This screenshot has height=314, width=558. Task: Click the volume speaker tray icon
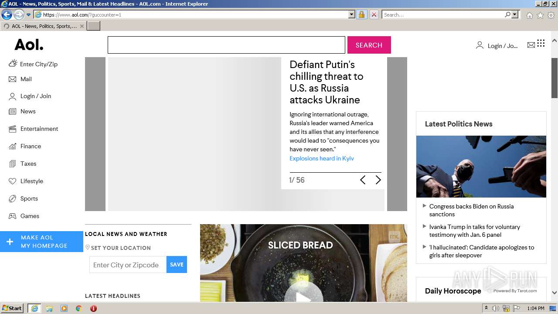(496, 308)
